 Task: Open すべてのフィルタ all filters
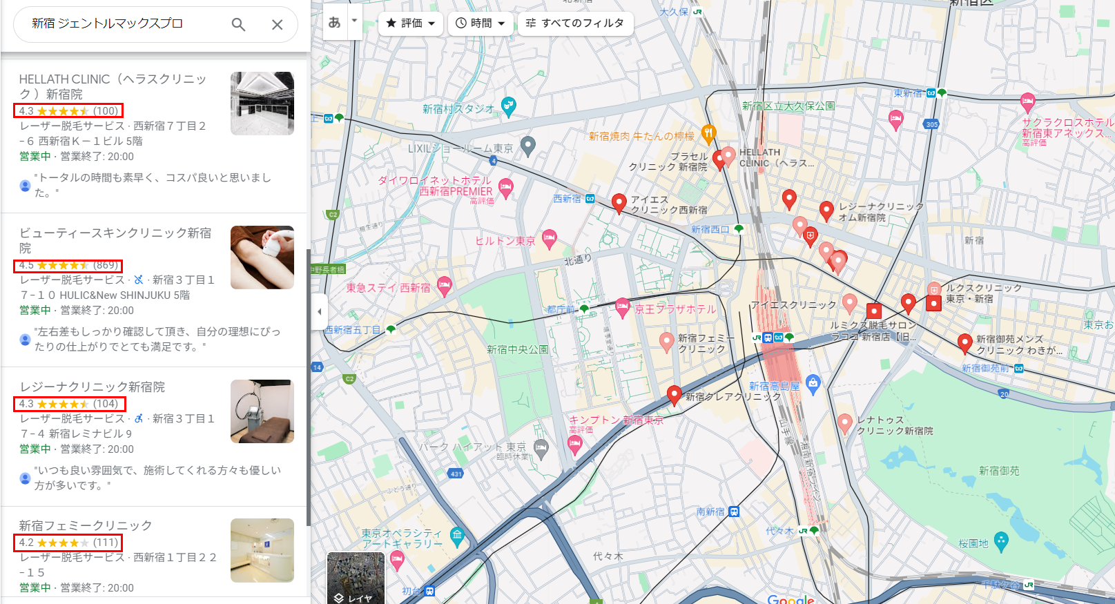[575, 23]
